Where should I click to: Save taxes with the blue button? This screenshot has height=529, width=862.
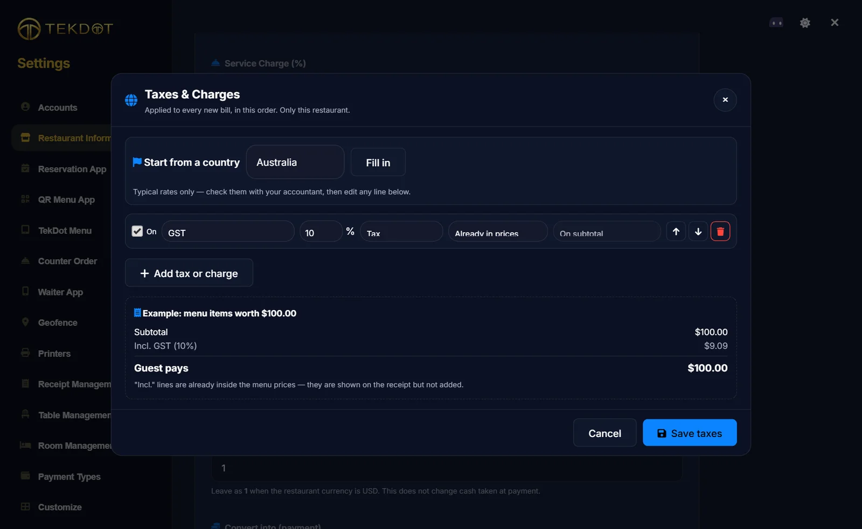point(690,433)
